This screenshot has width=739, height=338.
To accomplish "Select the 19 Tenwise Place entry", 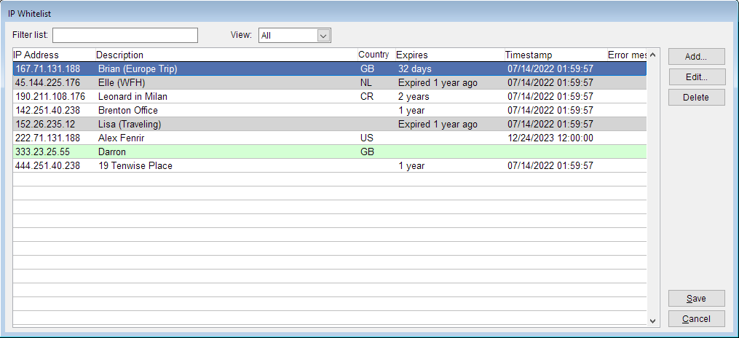I will [135, 166].
